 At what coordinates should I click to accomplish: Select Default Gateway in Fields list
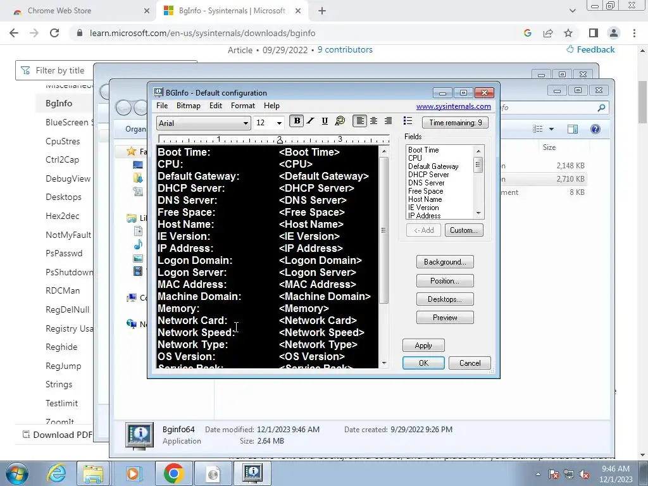[433, 166]
